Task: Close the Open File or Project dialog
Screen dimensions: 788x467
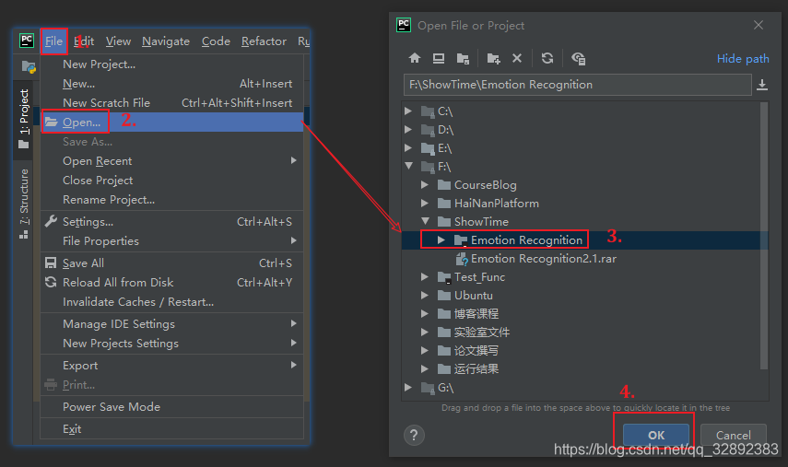Action: [x=759, y=25]
